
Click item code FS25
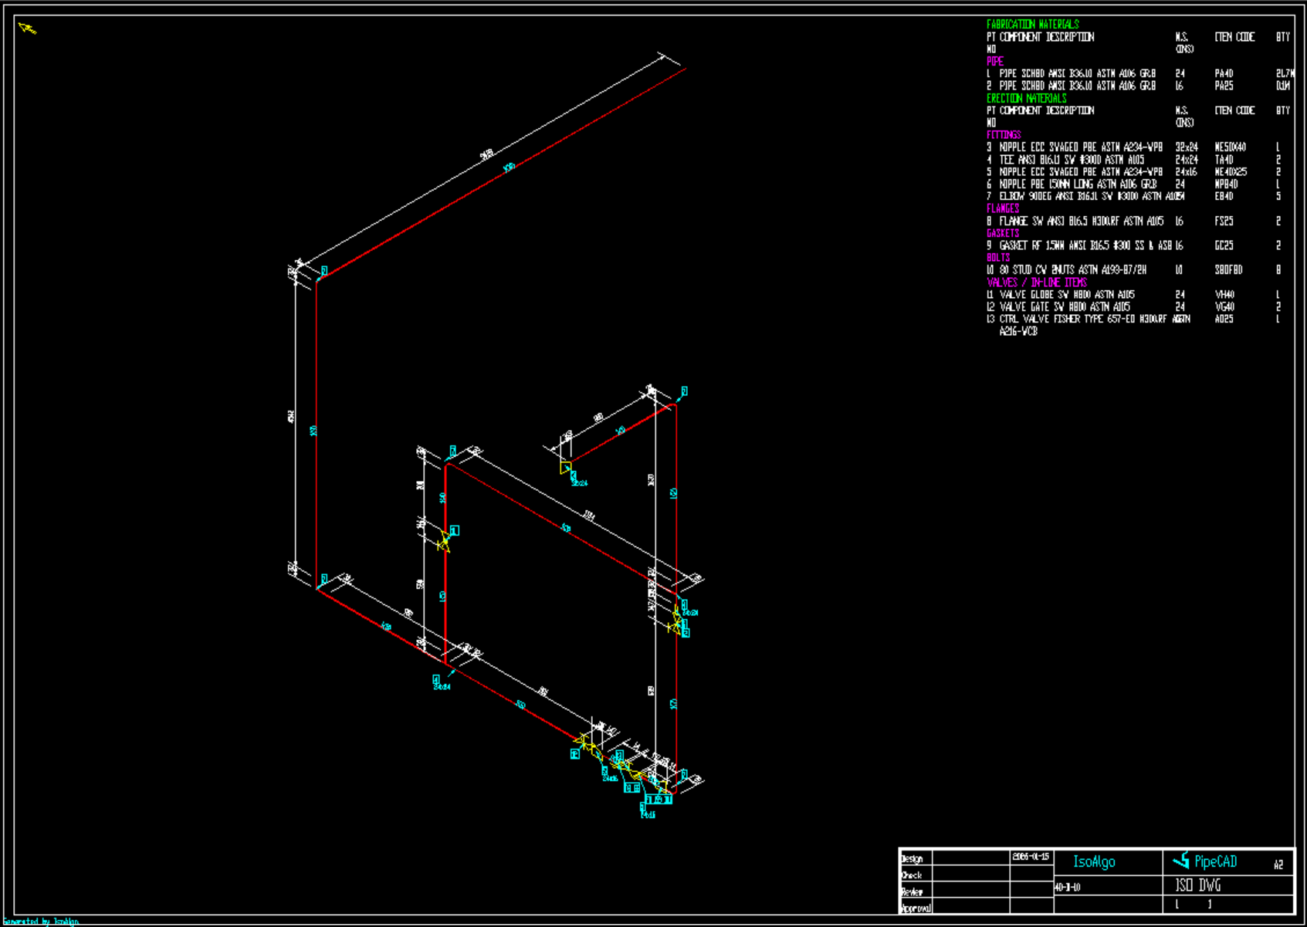[1224, 222]
